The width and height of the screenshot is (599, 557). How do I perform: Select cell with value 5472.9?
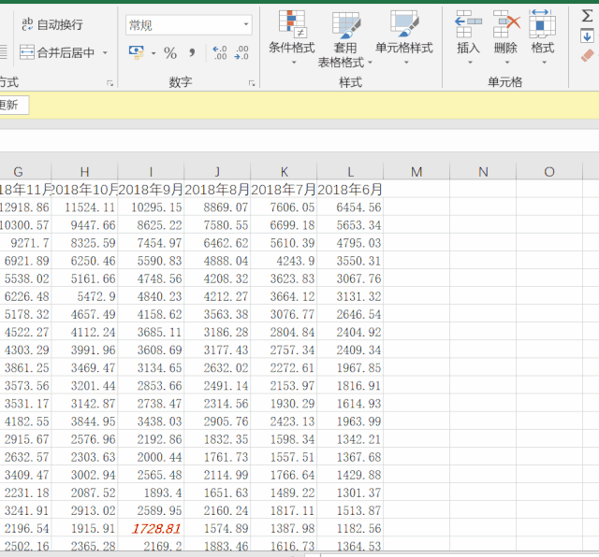[84, 296]
